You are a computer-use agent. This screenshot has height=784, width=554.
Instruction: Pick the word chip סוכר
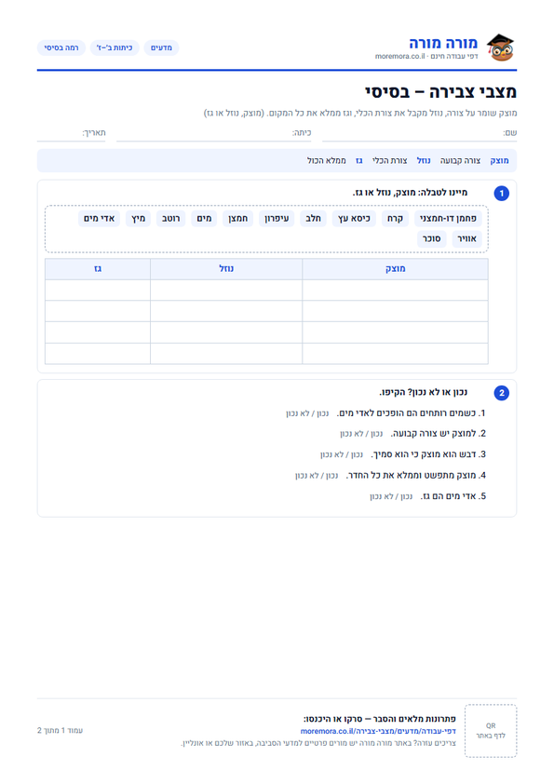431,239
